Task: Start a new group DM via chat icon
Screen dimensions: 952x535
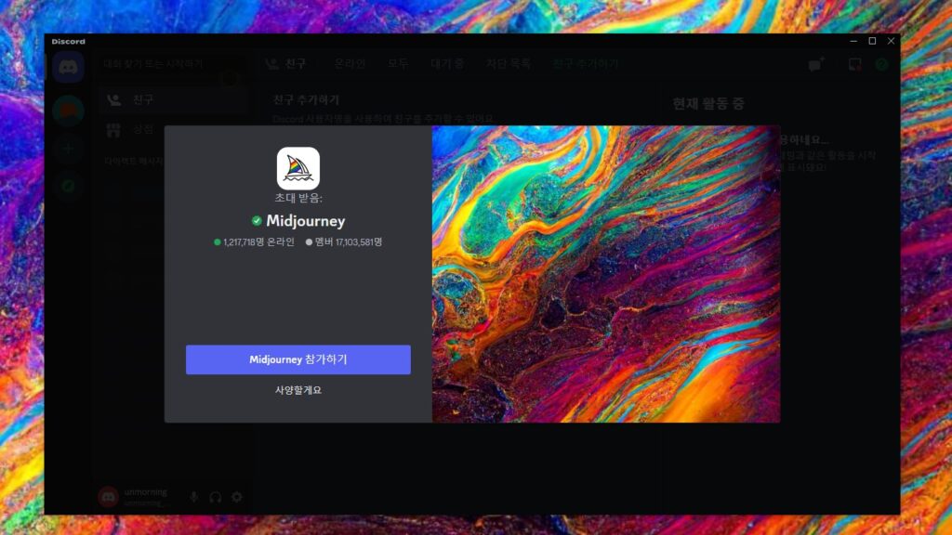Action: (815, 64)
